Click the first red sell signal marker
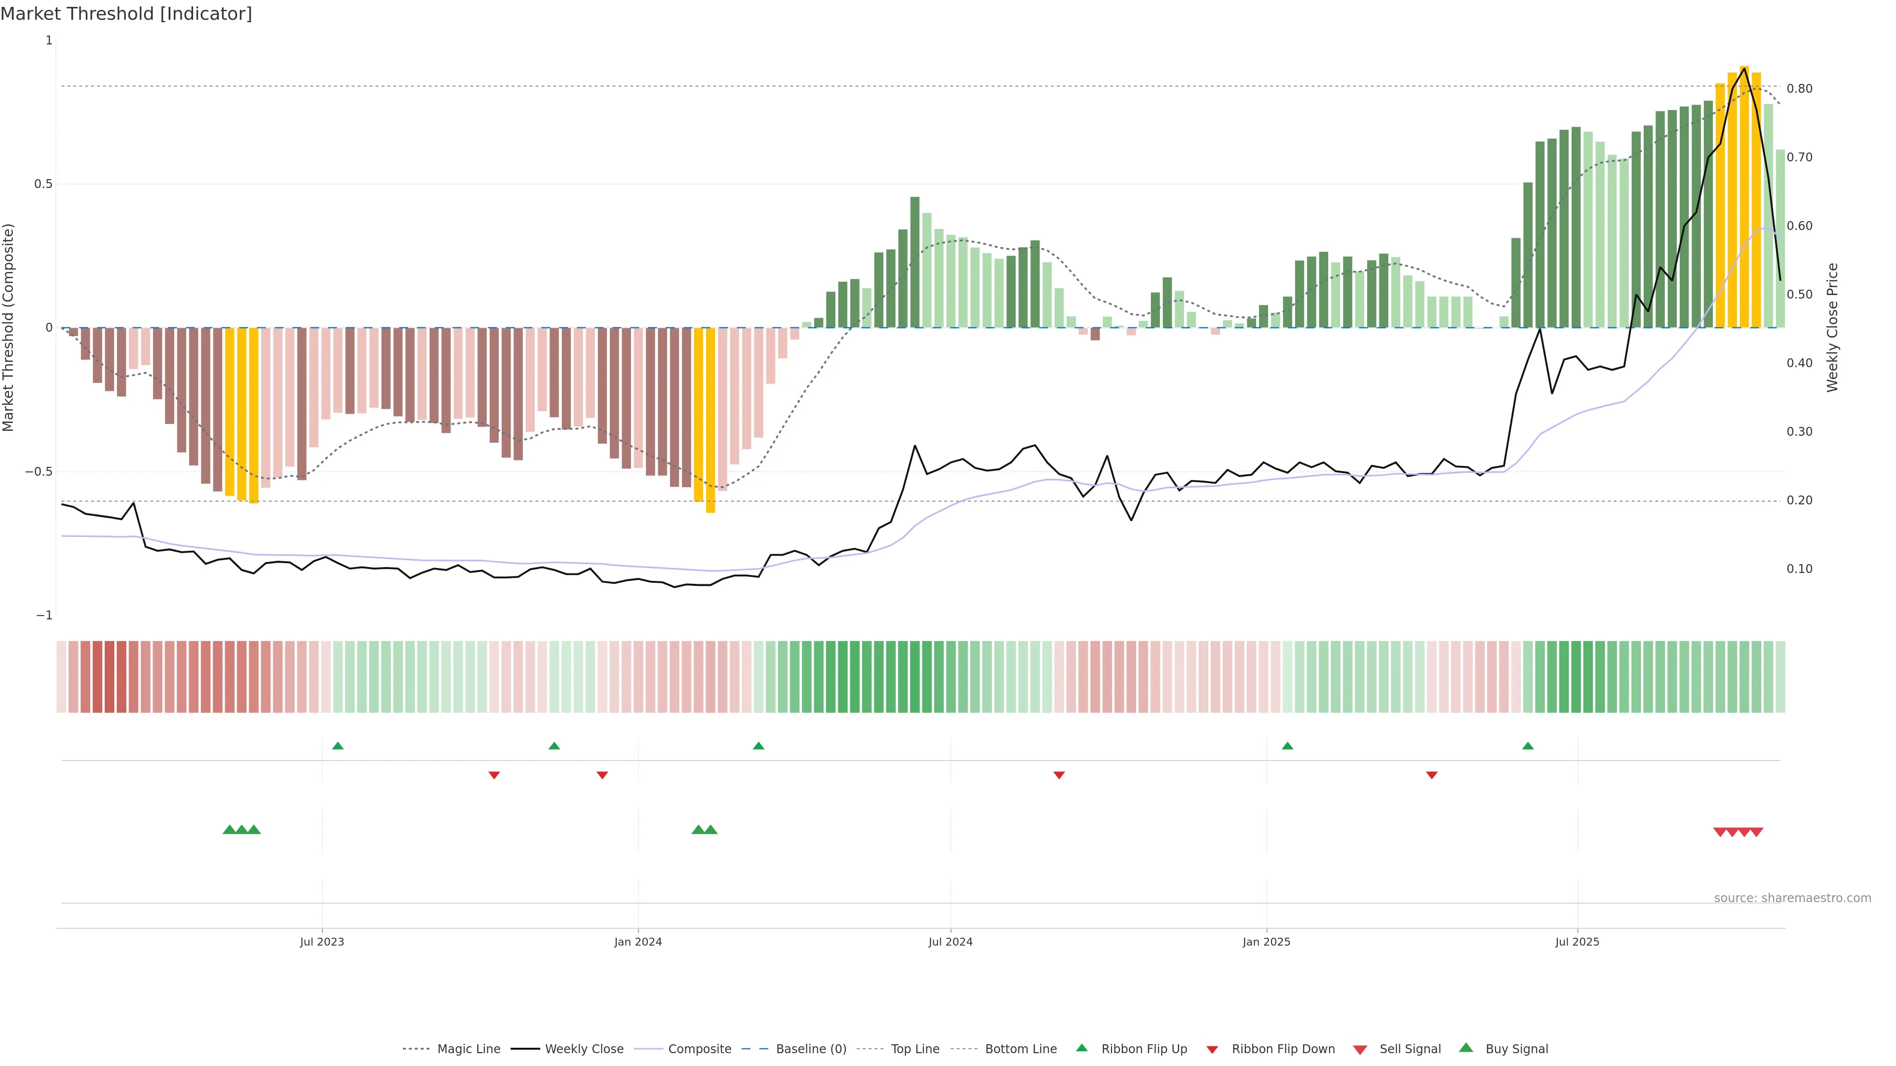Image resolution: width=1896 pixels, height=1066 pixels. pyautogui.click(x=1720, y=832)
